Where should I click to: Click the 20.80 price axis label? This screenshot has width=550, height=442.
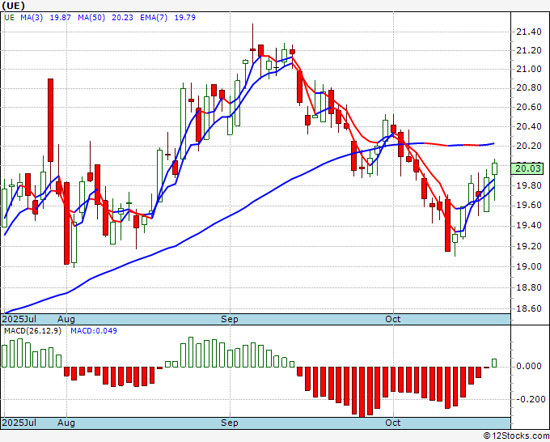529,87
